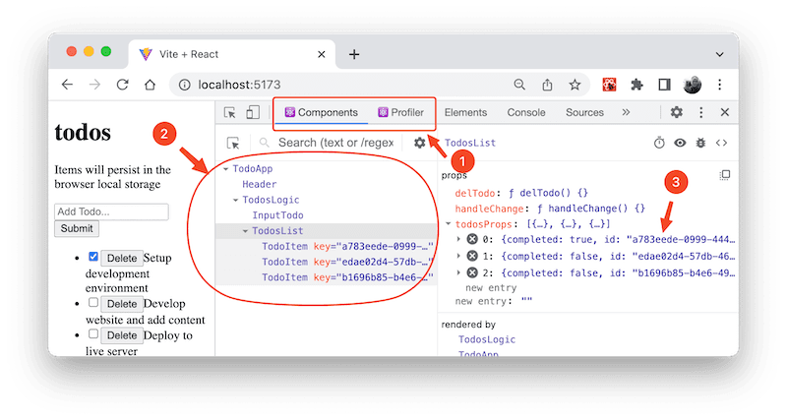
Task: Open DevTools settings gear
Action: click(677, 112)
